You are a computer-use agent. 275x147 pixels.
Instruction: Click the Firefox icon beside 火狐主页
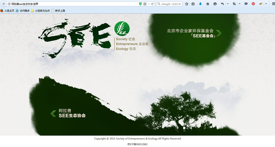click(2, 11)
